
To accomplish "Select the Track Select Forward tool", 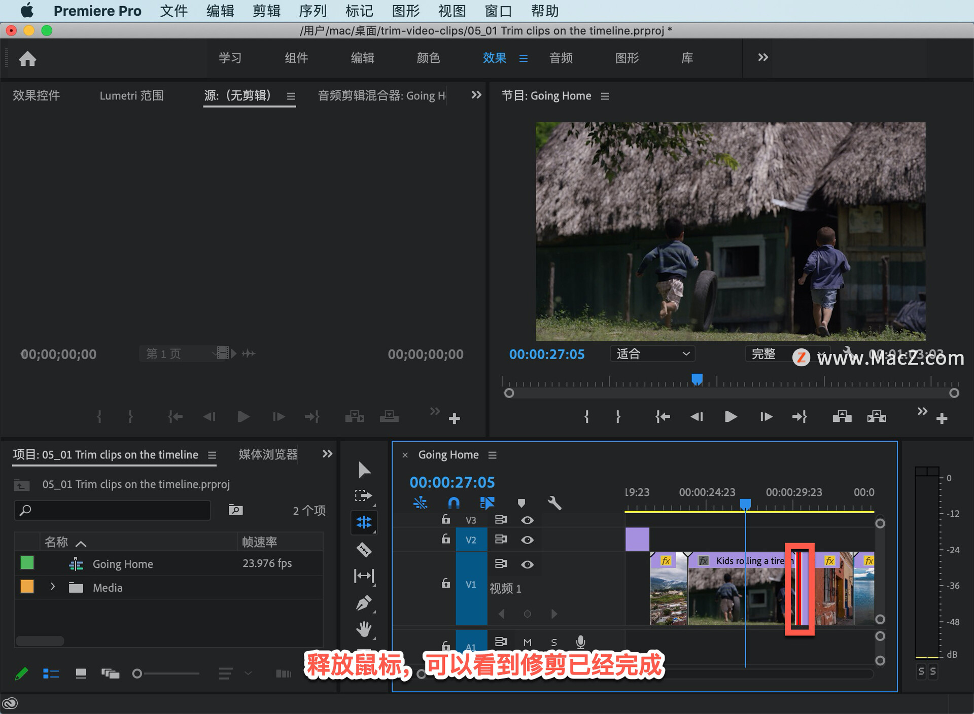I will tap(364, 495).
